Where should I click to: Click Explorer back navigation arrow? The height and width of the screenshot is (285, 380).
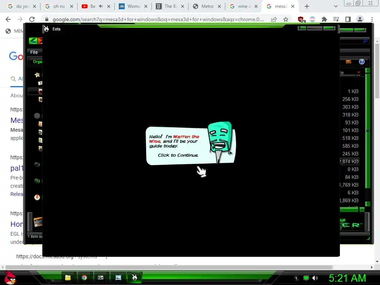click(x=33, y=41)
